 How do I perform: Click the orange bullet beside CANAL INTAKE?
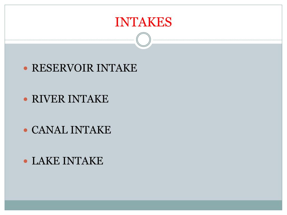tap(26, 130)
